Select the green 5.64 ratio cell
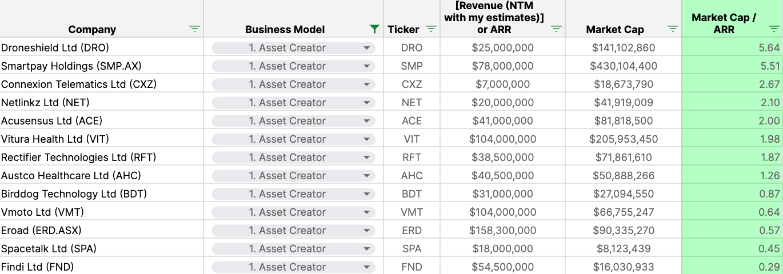 tap(732, 47)
